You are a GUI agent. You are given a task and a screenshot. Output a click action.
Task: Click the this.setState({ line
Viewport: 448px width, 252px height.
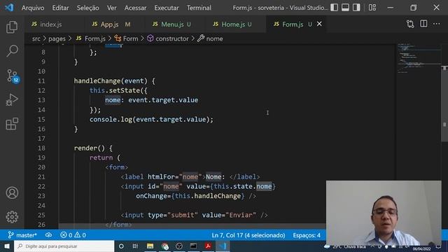(118, 90)
